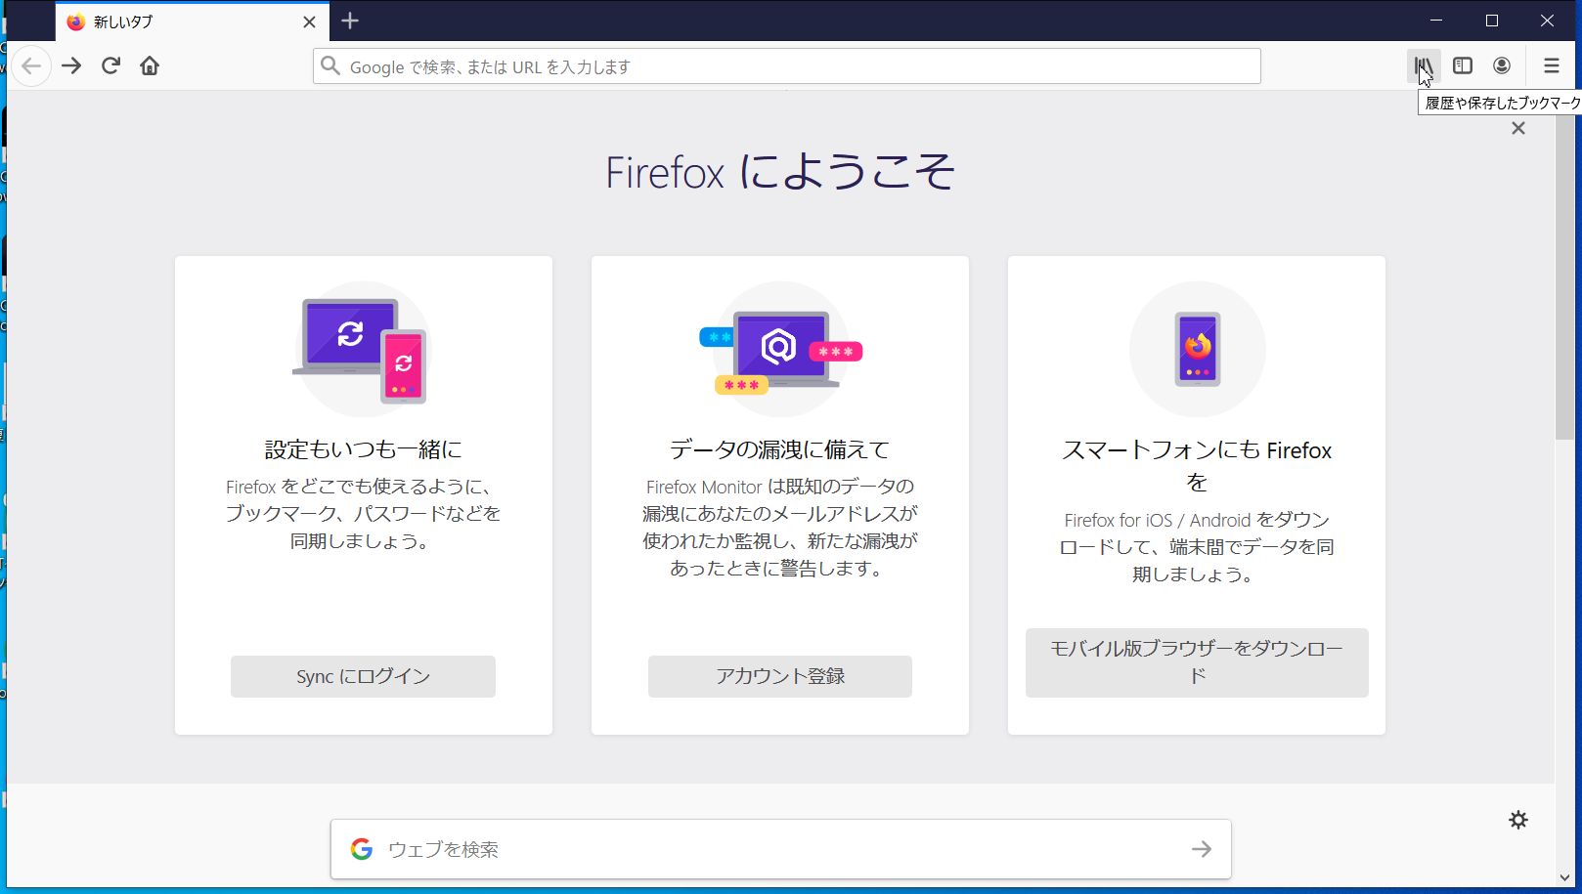Reload the current page
1582x894 pixels.
[x=110, y=66]
